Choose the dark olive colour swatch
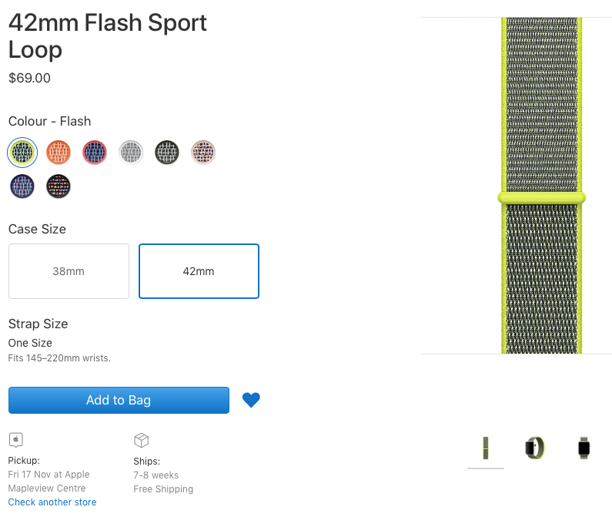This screenshot has width=612, height=517. [x=167, y=153]
